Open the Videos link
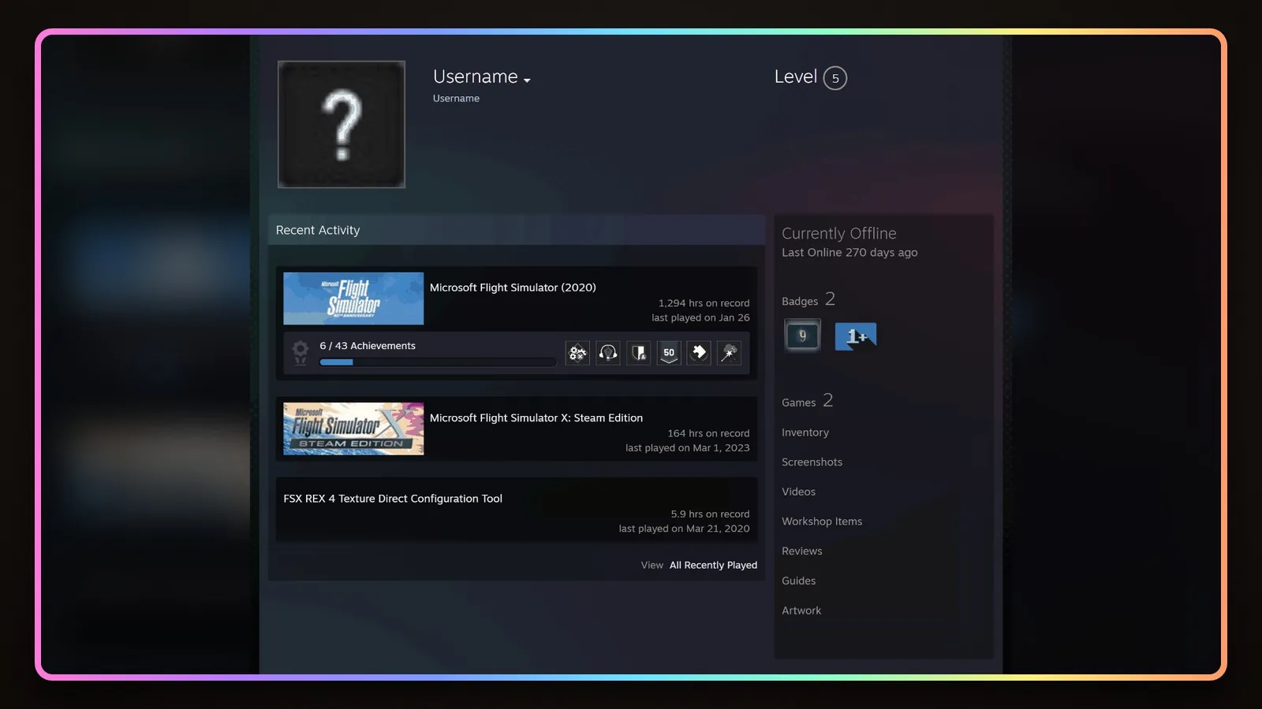Image resolution: width=1262 pixels, height=709 pixels. [x=798, y=492]
